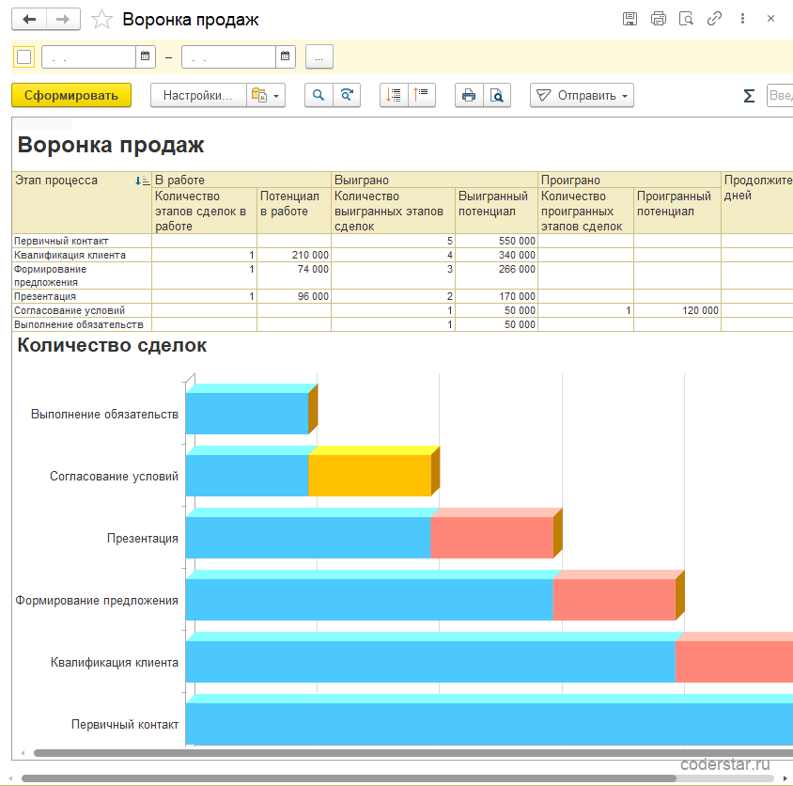Select Потенциал в работе column header
793x786 pixels.
(294, 211)
